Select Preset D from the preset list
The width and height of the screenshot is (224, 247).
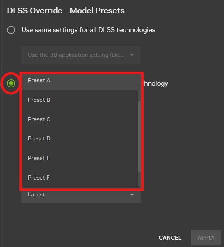(39, 139)
